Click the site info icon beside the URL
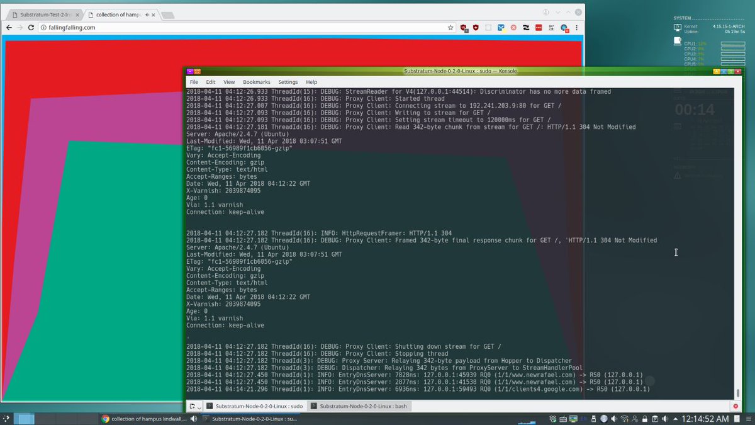755x425 pixels. pos(43,28)
